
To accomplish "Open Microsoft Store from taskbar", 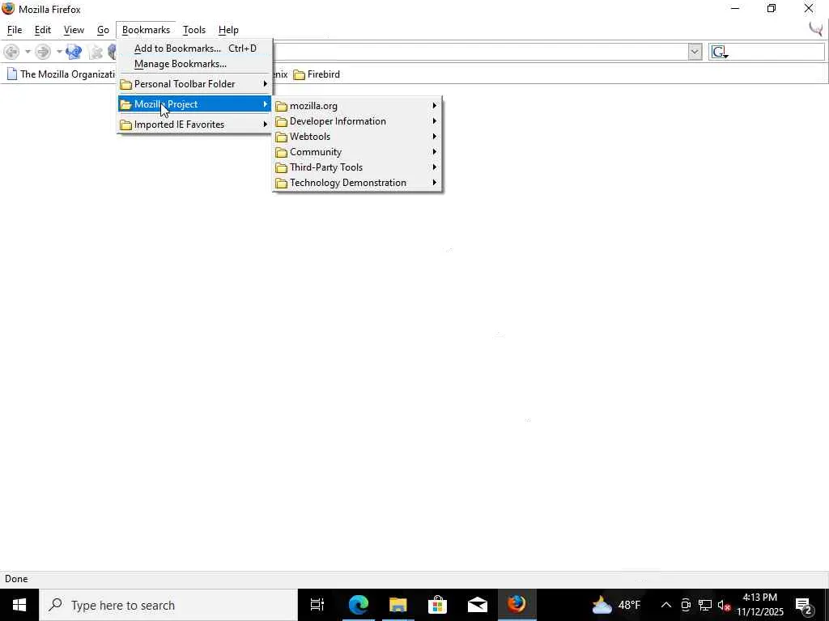I will point(437,605).
